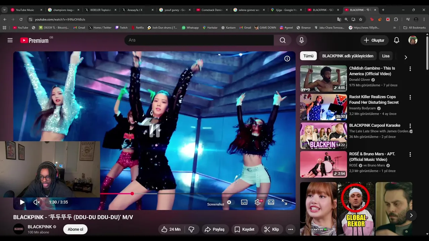Viewport: 429px width, 241px height.
Task: Create a clip with Klip
Action: point(271,229)
